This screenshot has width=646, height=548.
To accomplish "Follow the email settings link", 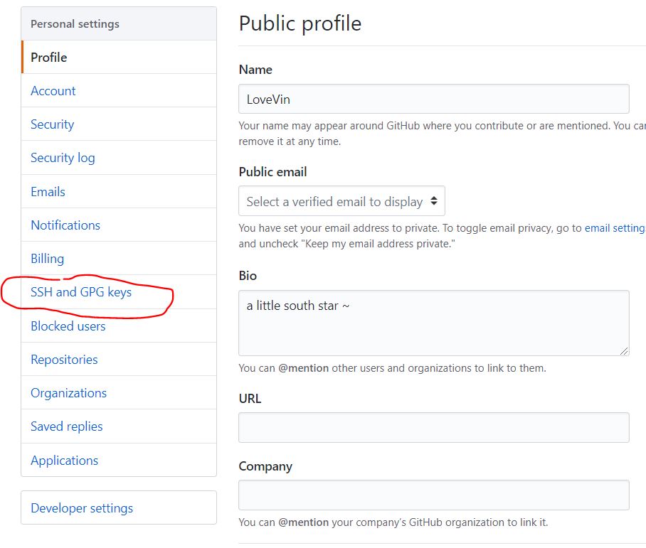I will (615, 228).
